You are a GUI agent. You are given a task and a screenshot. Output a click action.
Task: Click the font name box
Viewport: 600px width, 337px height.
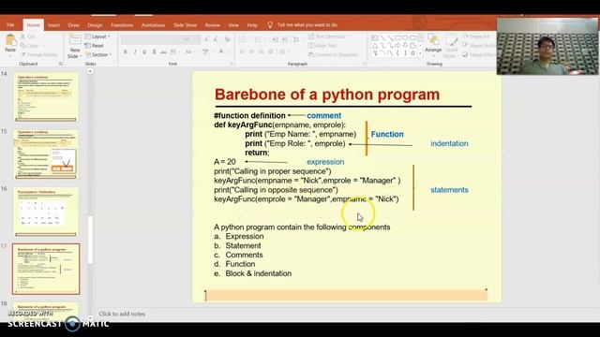(152, 39)
